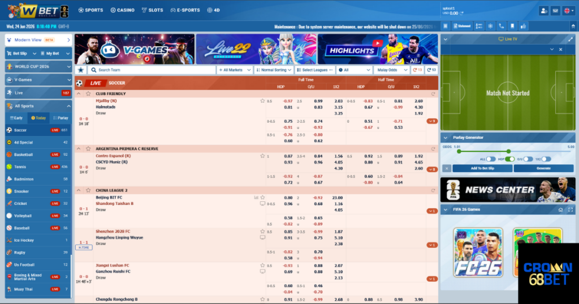Refresh the USD balance icon

click(x=461, y=14)
